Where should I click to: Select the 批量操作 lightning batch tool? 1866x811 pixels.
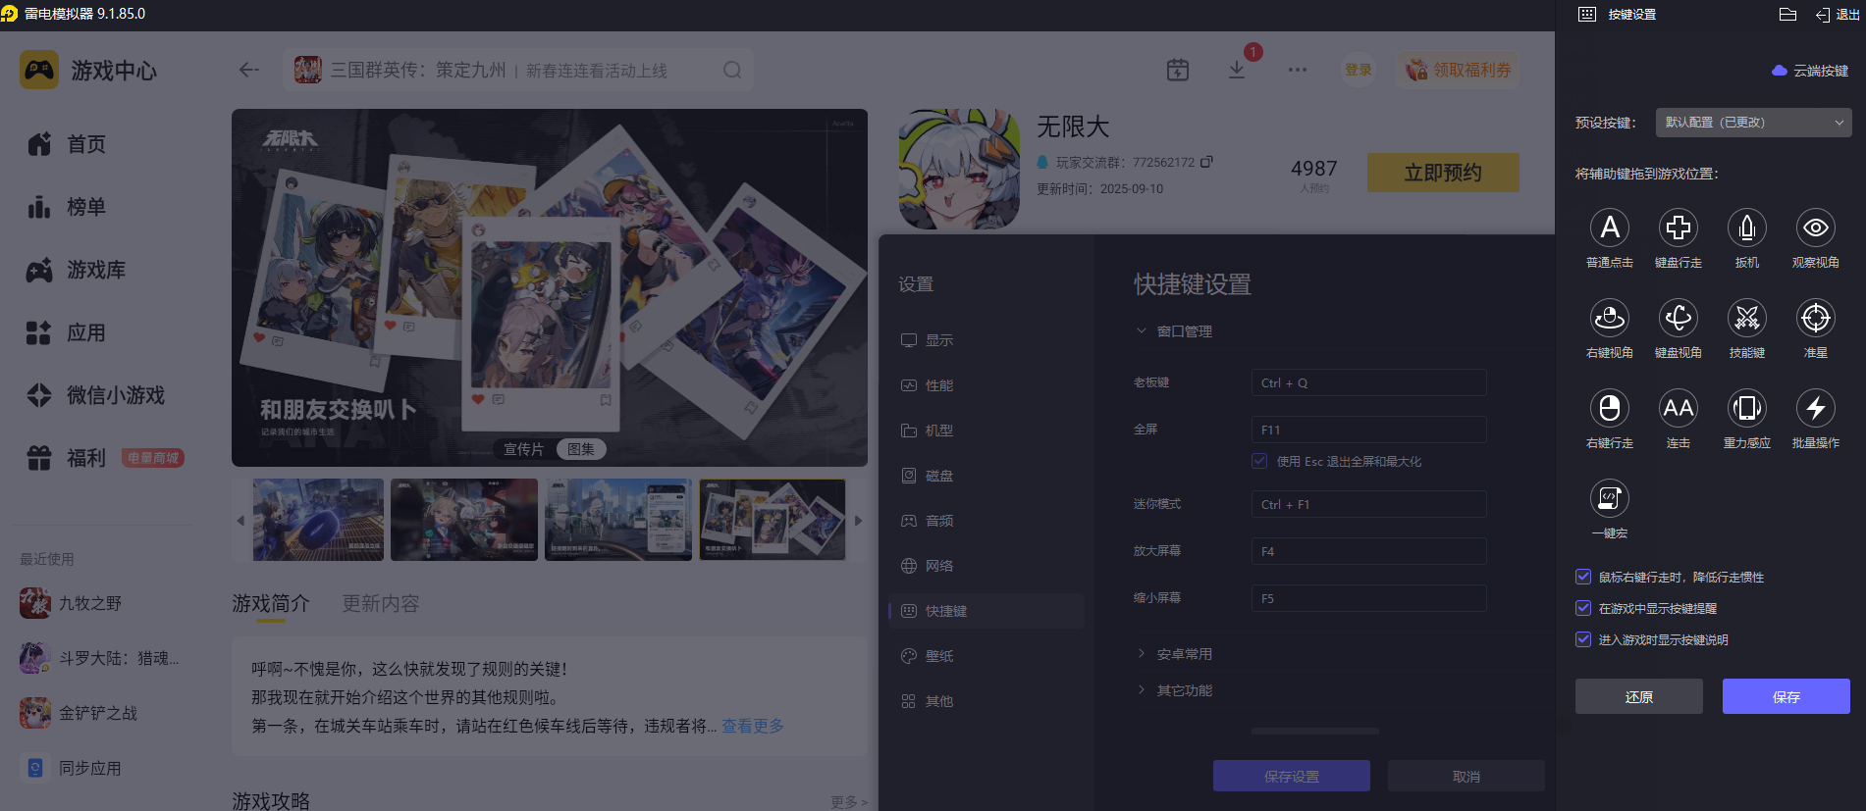point(1816,408)
